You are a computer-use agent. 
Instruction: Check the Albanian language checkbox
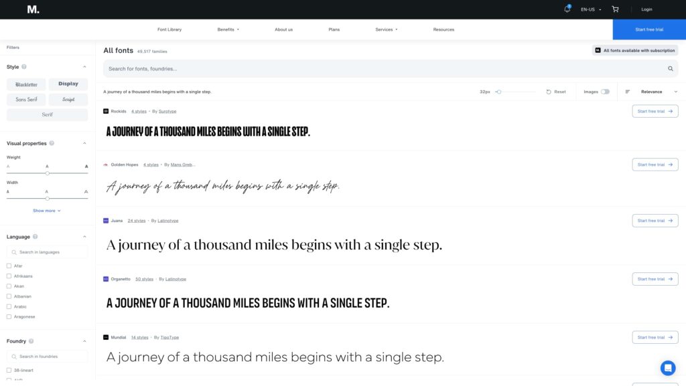(x=9, y=296)
